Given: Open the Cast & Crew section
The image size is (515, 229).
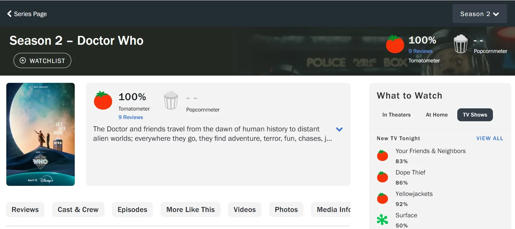Looking at the screenshot, I should pyautogui.click(x=78, y=209).
